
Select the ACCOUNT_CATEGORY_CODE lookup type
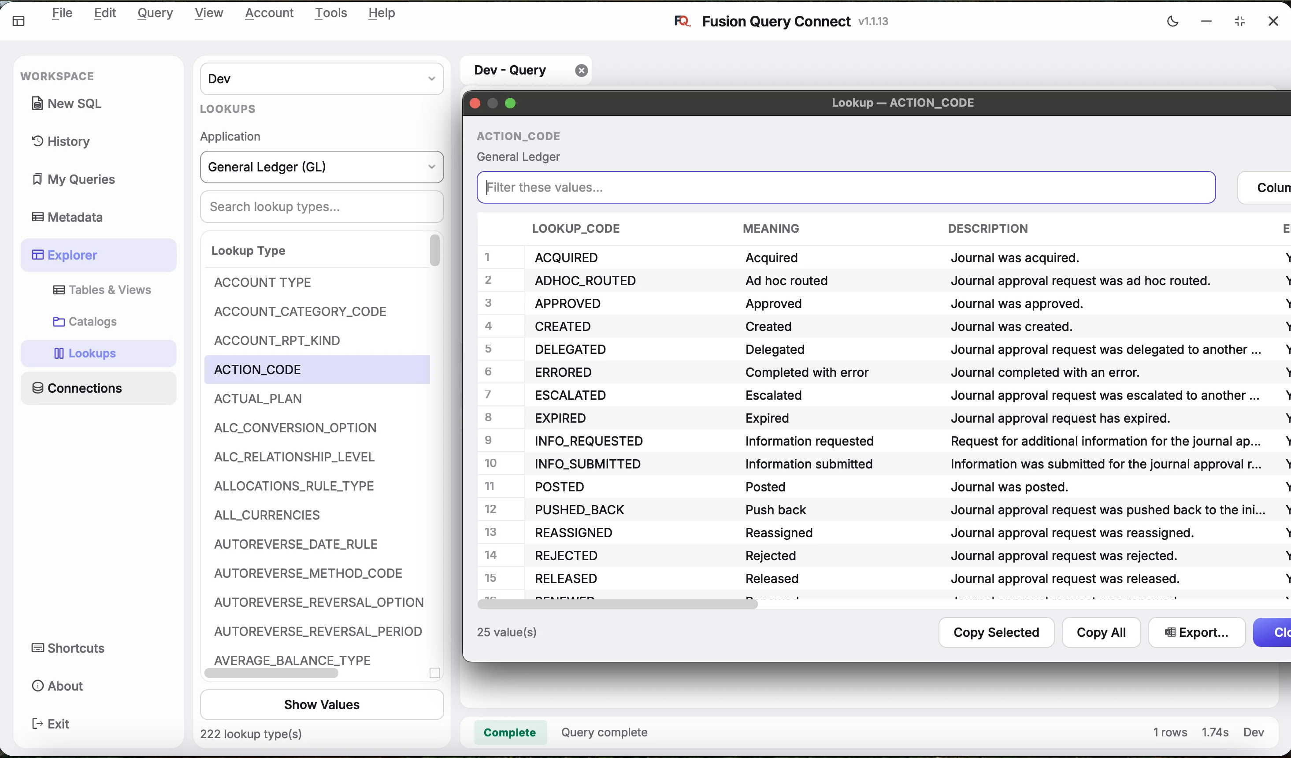317,312
